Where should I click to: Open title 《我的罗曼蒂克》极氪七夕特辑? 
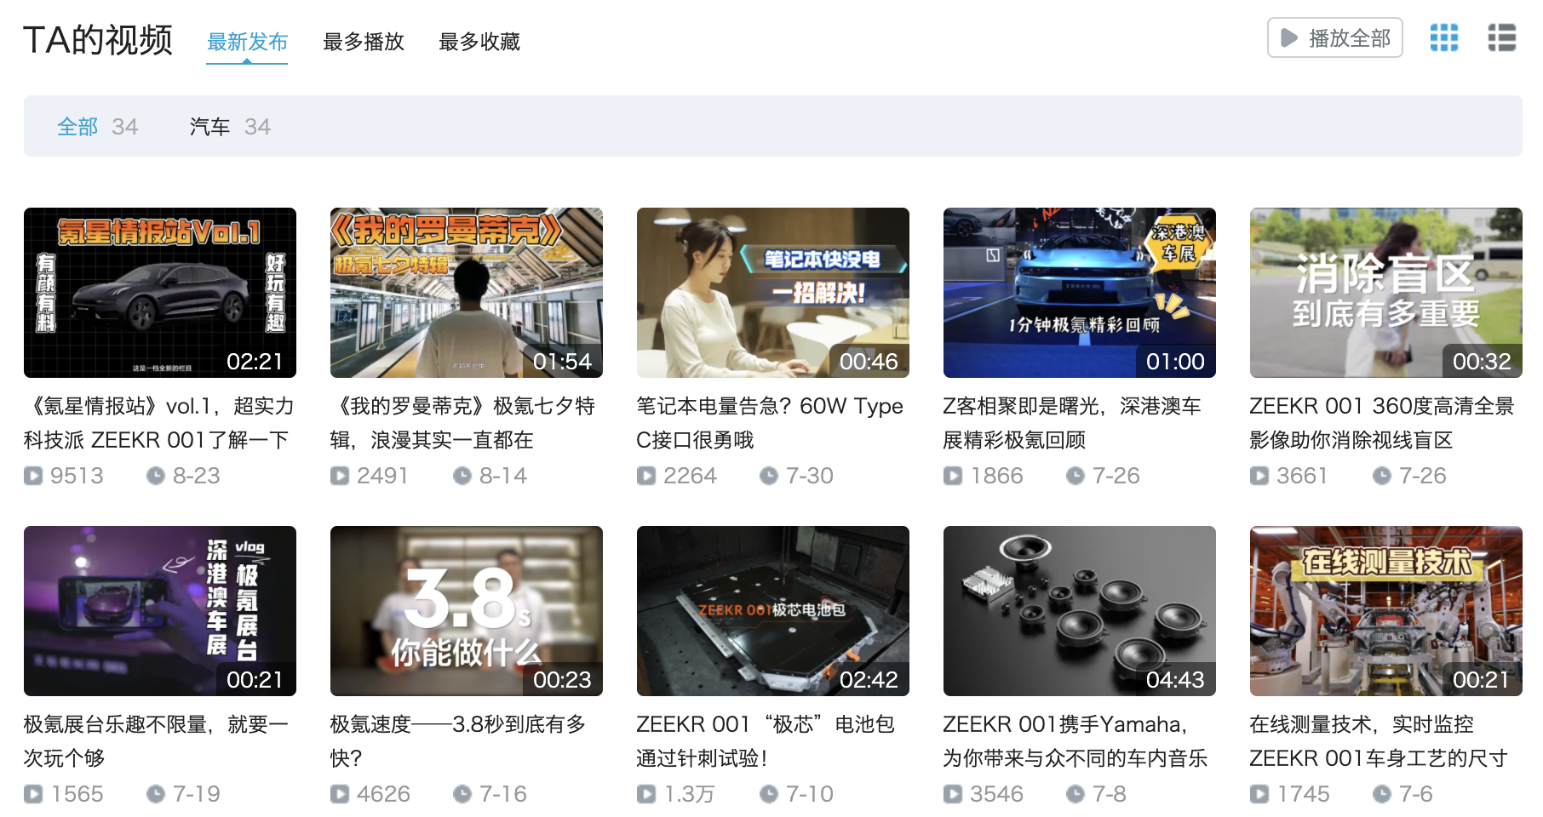(x=463, y=423)
